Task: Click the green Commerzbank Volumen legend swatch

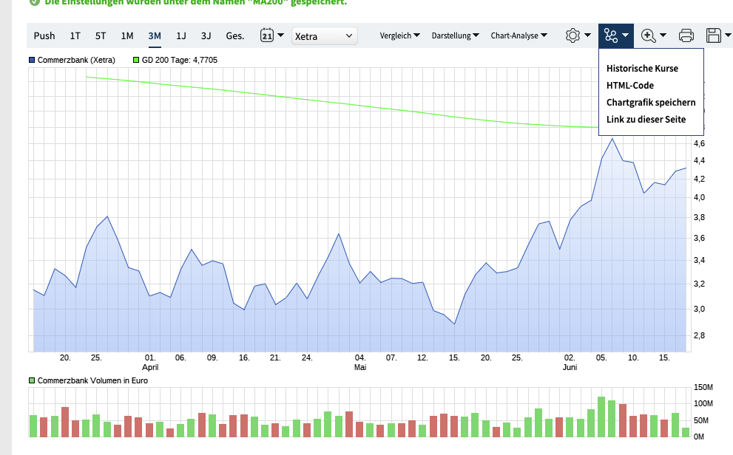Action: [32, 381]
